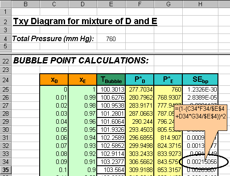Select row 22 header
The image size is (230, 176).
[5, 61]
